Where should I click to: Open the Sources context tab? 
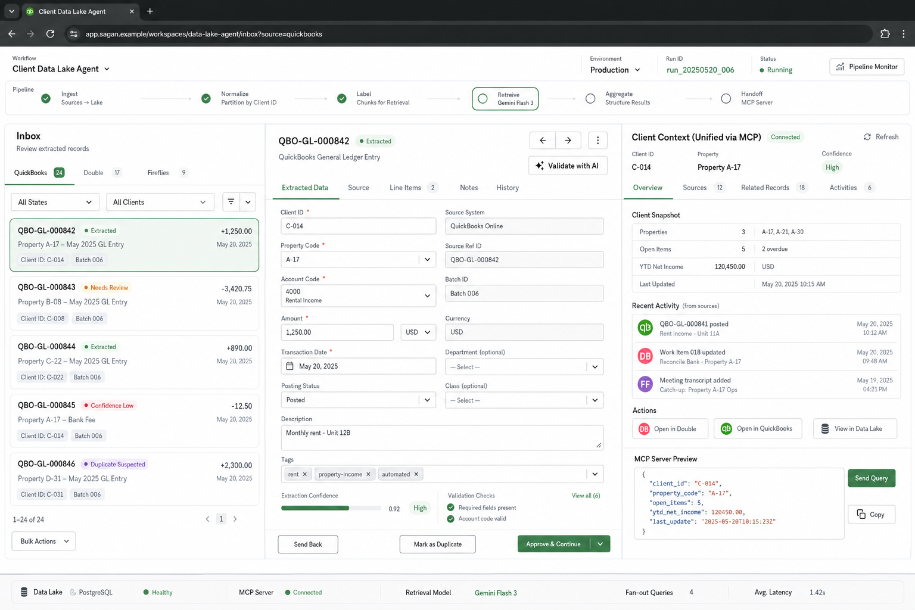703,188
